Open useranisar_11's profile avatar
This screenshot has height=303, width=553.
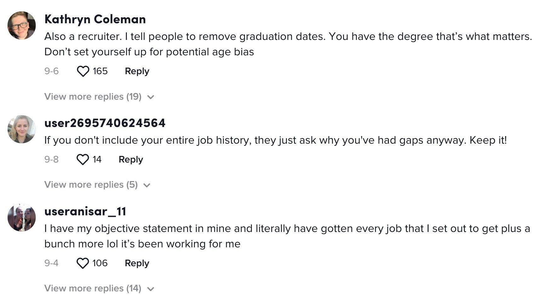(21, 218)
